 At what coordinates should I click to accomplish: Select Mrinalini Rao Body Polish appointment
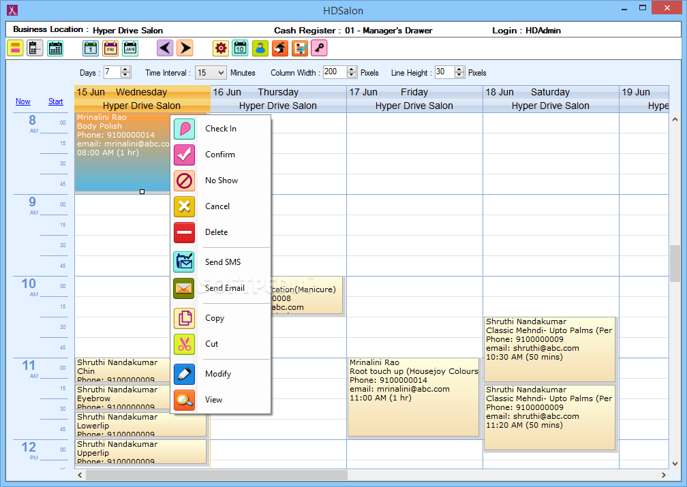click(x=122, y=152)
